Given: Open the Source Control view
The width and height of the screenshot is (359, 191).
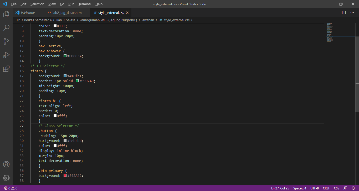Looking at the screenshot, I should pyautogui.click(x=6, y=41).
